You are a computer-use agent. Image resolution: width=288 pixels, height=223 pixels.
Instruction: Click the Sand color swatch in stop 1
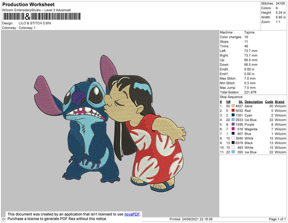coord(233,106)
